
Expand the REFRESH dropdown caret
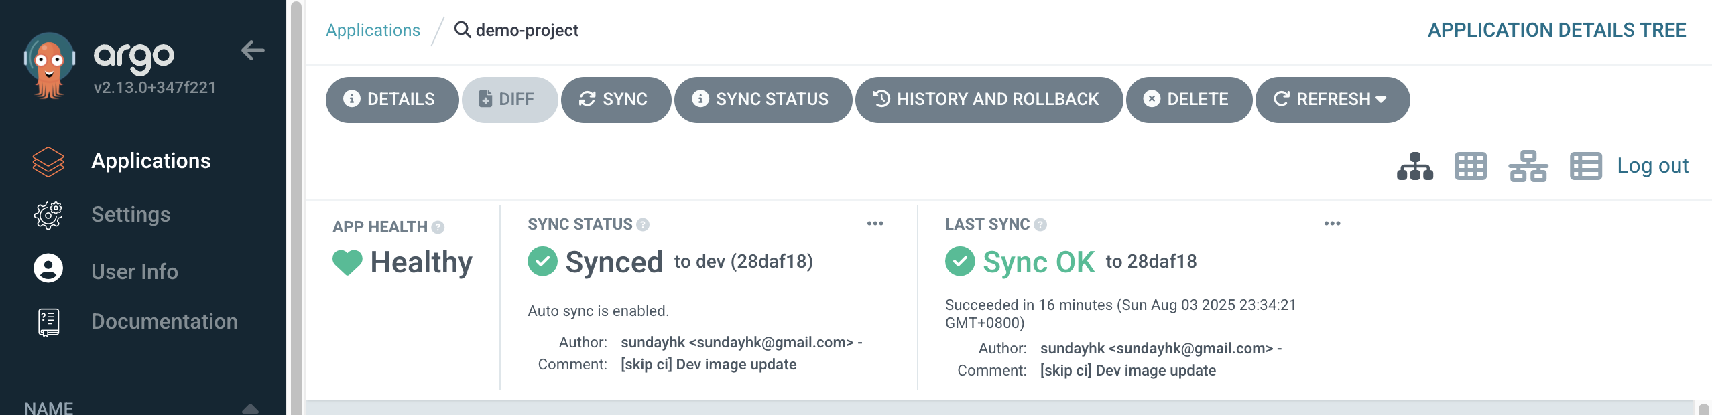1381,100
